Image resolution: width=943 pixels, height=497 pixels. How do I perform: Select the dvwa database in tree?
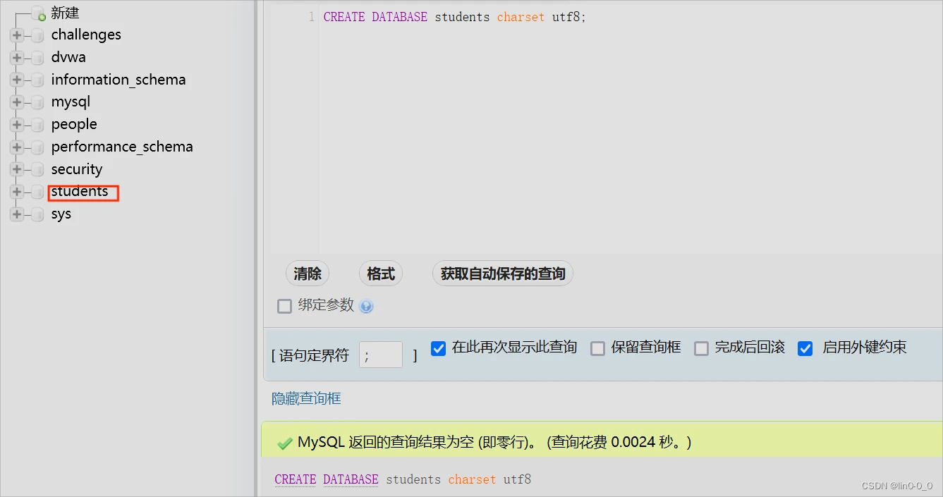(x=68, y=58)
